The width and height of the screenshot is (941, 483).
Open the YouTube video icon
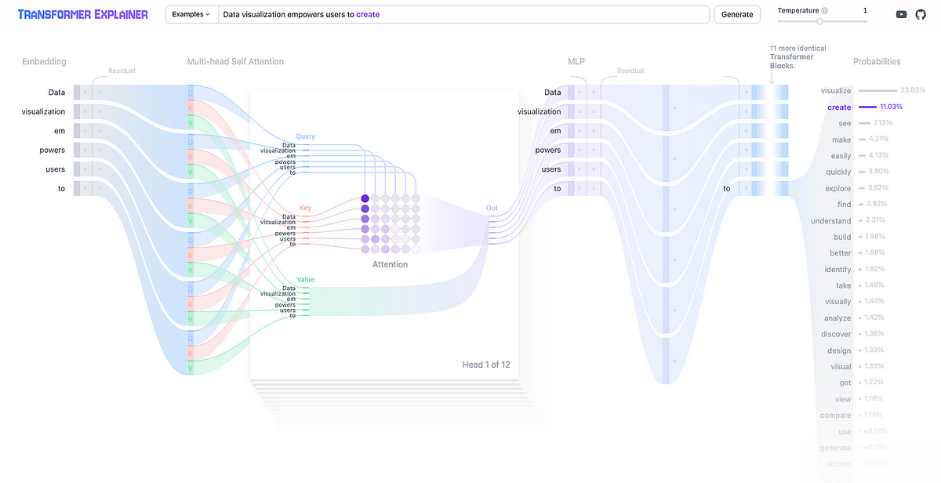(x=901, y=13)
